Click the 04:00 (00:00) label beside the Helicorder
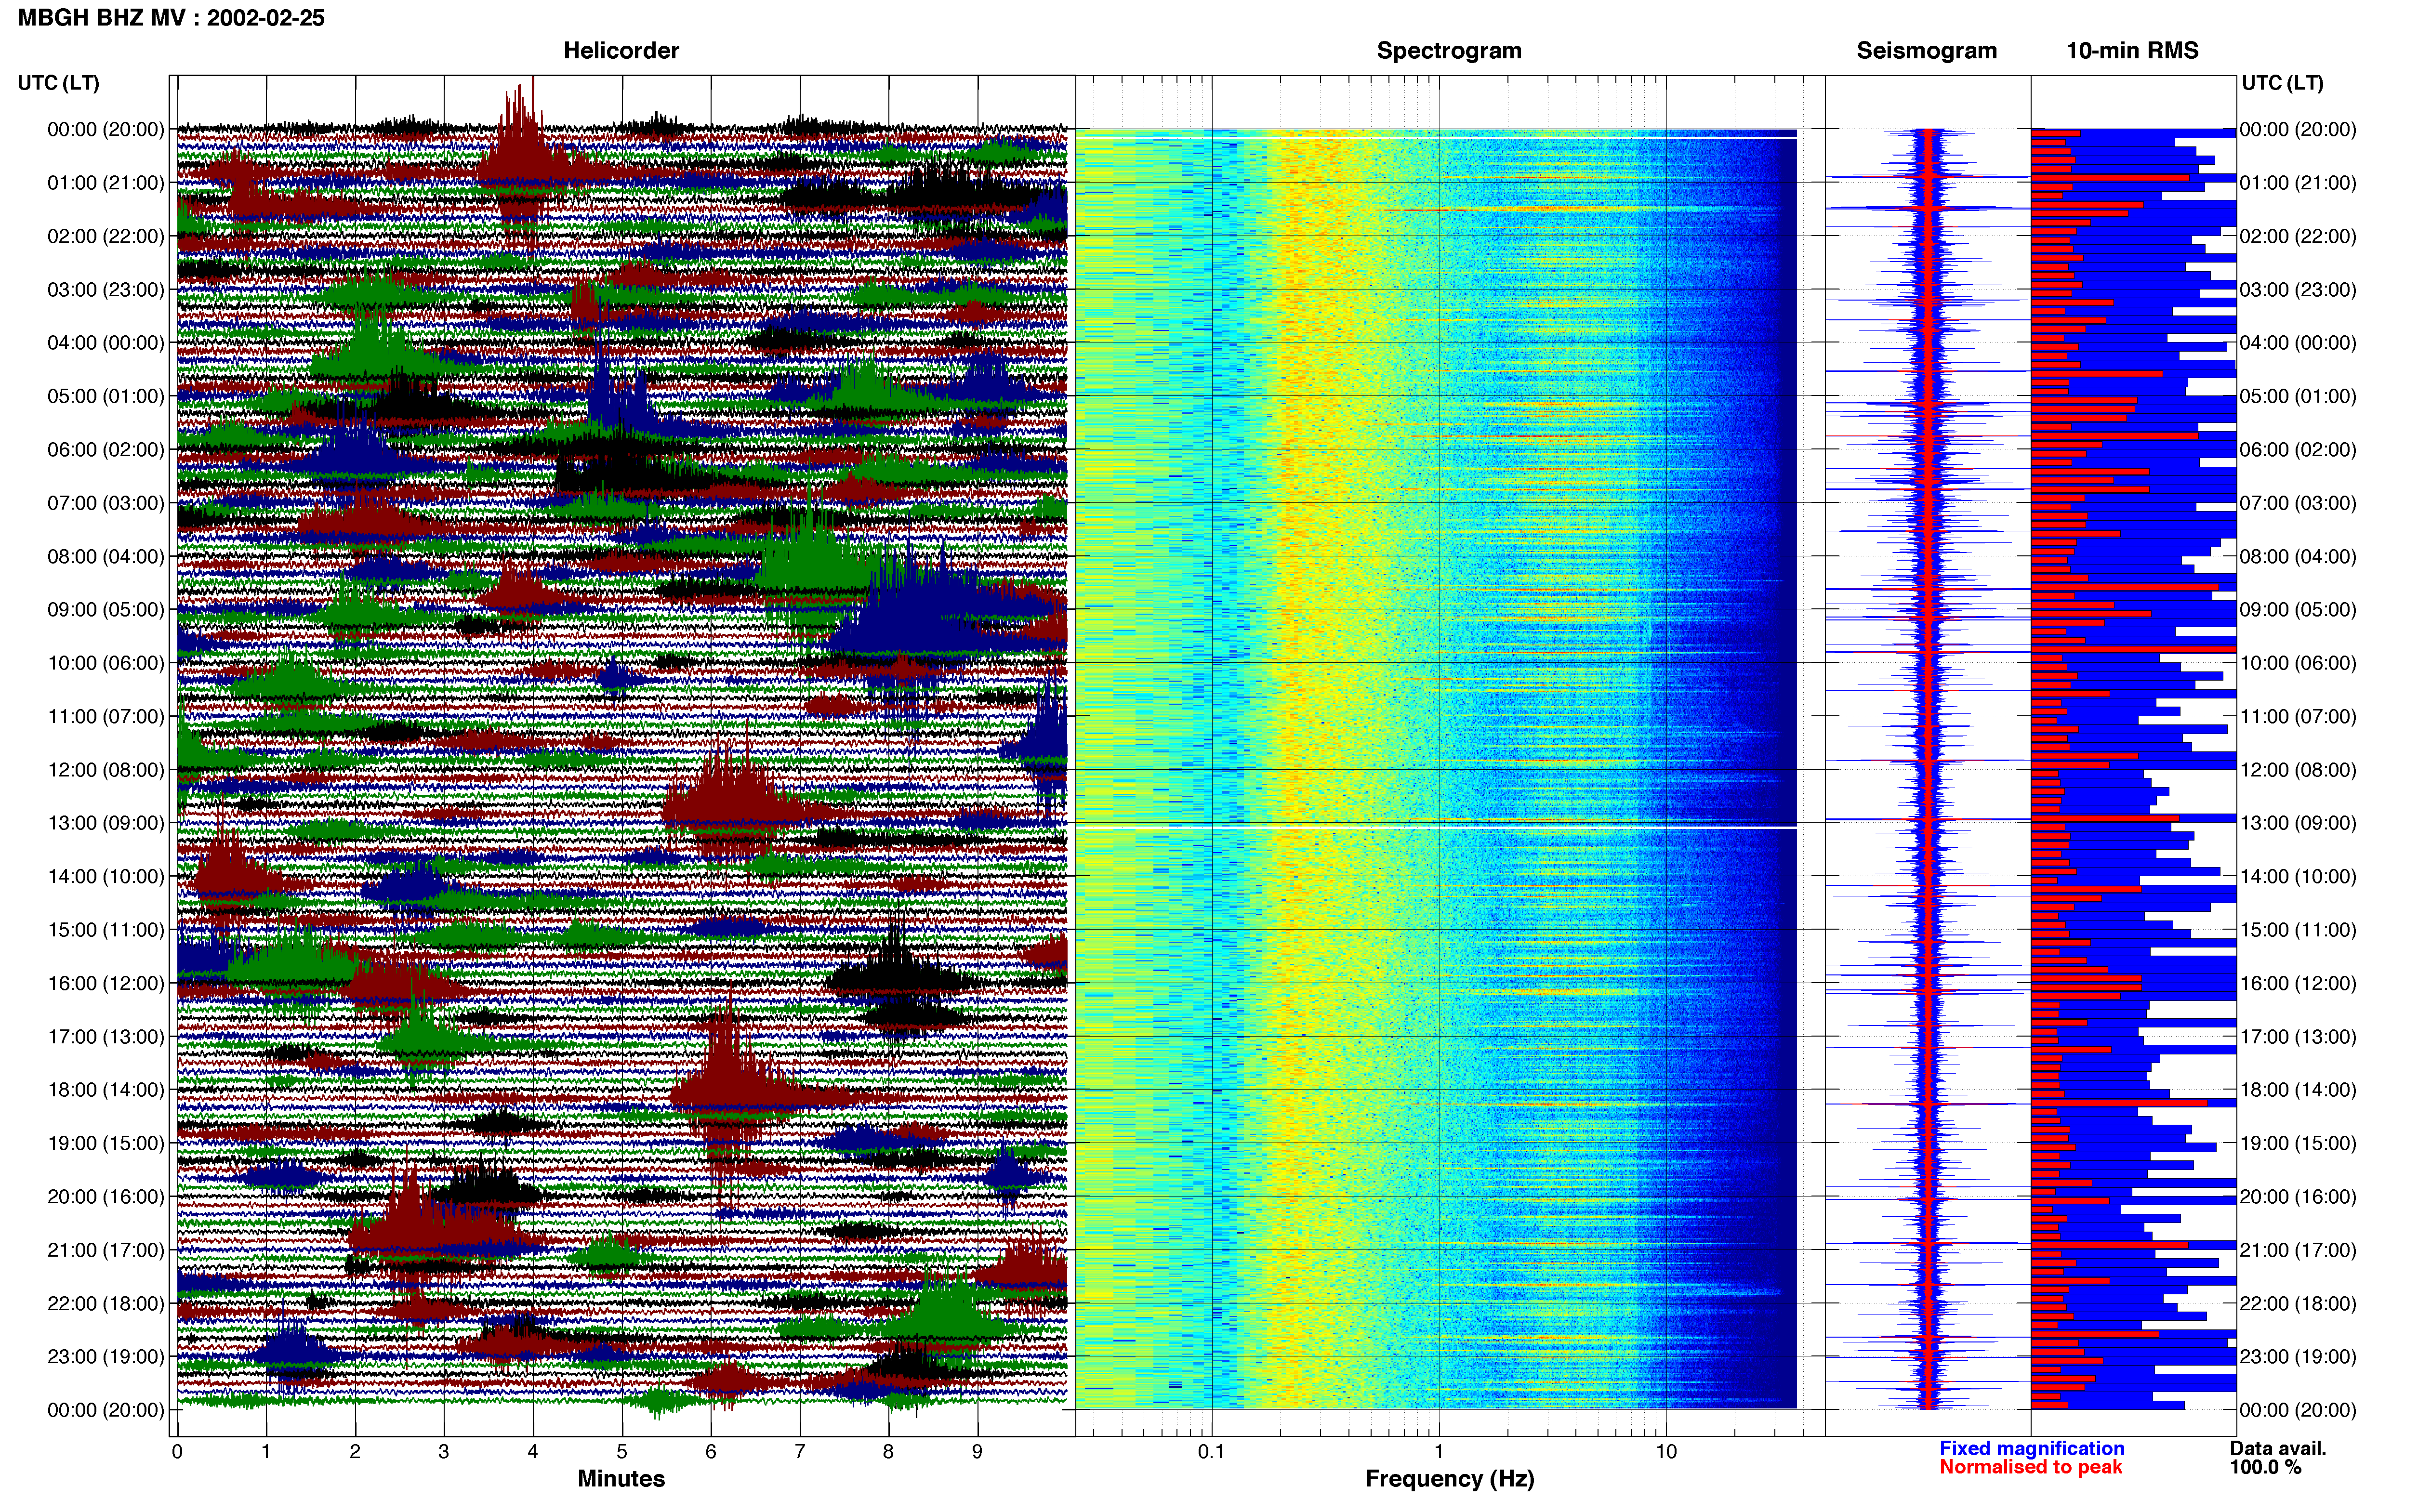Image resolution: width=2418 pixels, height=1512 pixels. (x=106, y=343)
